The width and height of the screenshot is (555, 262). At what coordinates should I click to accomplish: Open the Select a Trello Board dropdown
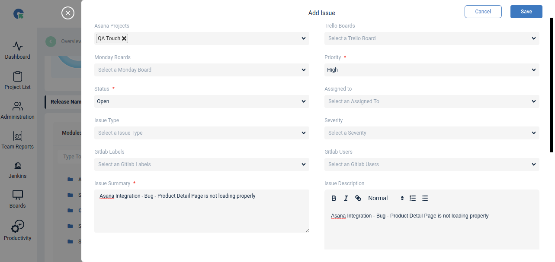point(431,38)
